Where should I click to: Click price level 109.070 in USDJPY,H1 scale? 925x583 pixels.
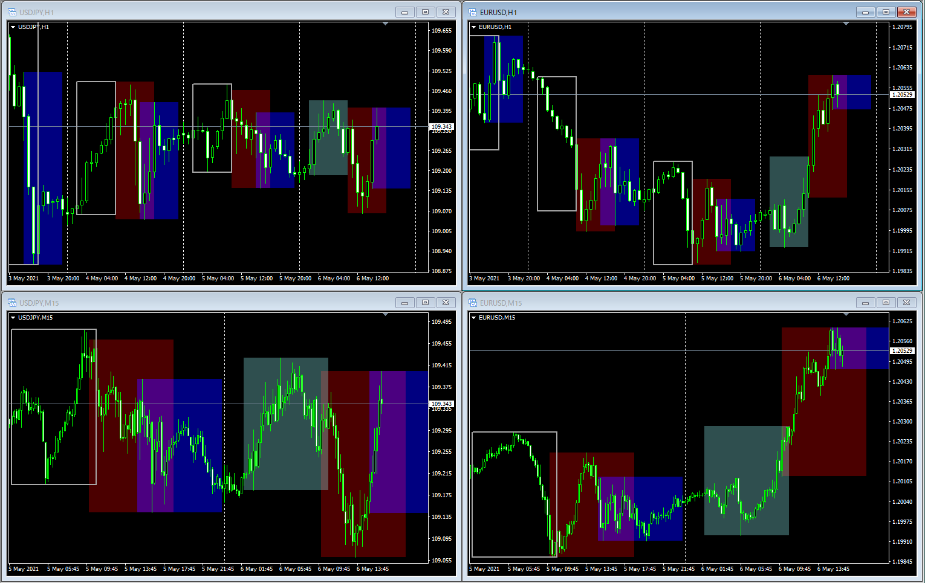441,211
